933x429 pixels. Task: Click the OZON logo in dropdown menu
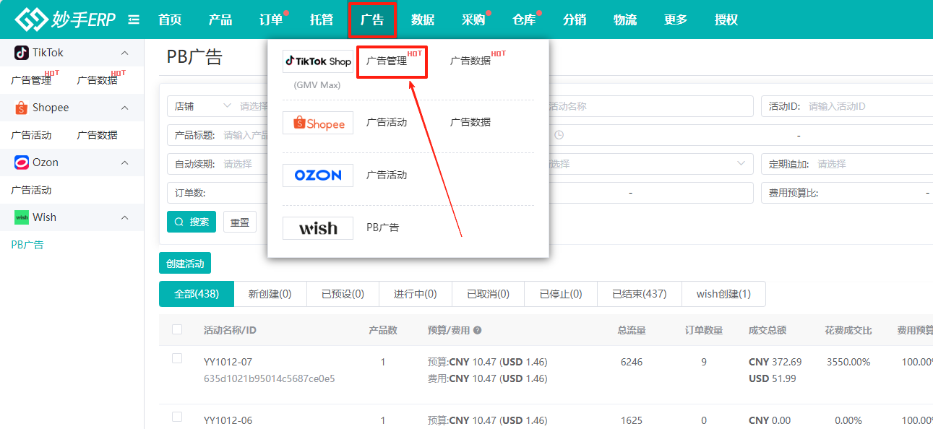click(x=318, y=175)
